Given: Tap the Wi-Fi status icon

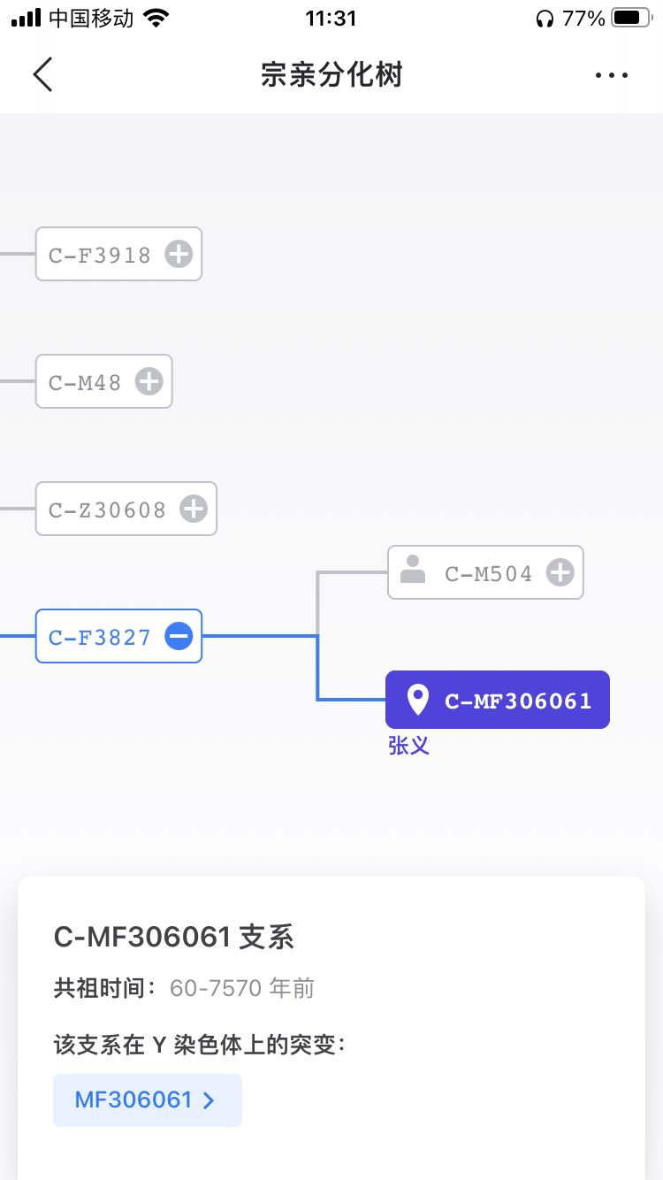Looking at the screenshot, I should click(x=156, y=18).
